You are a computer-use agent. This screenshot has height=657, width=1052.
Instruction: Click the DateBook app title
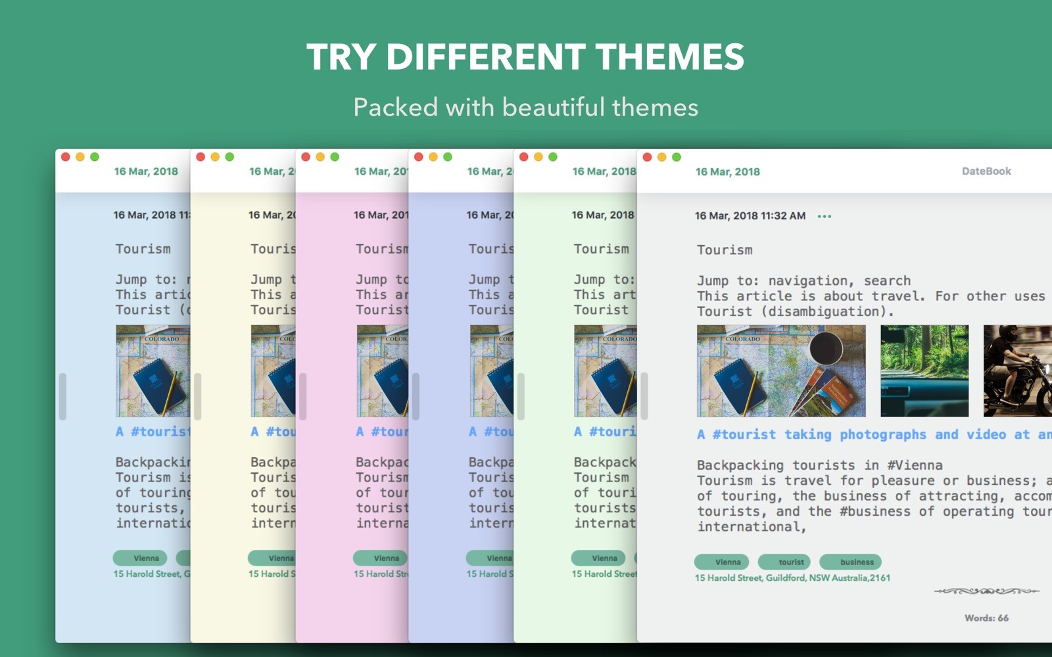click(x=986, y=171)
